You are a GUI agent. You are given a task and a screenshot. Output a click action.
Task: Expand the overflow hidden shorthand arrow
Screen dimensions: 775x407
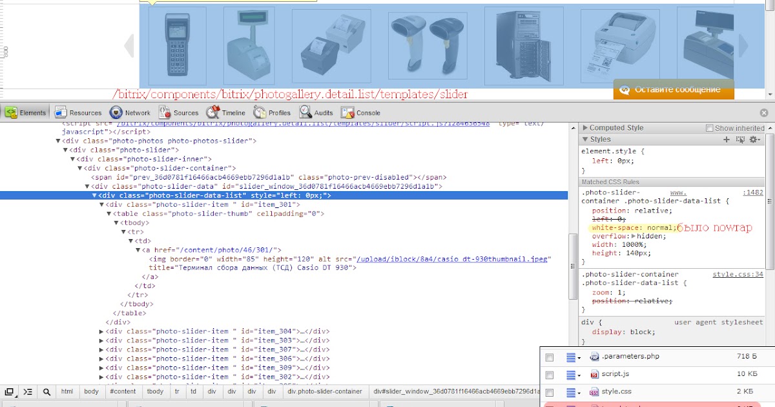click(634, 236)
